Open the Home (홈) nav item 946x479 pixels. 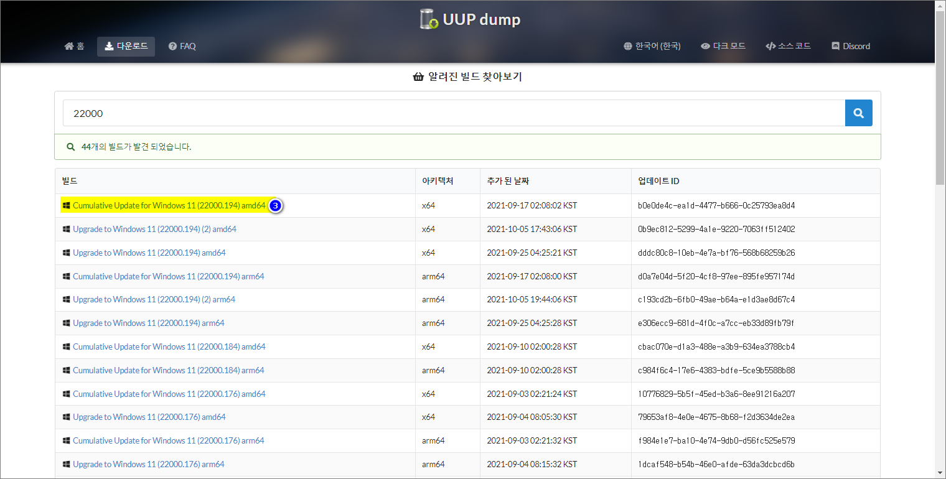coord(75,46)
